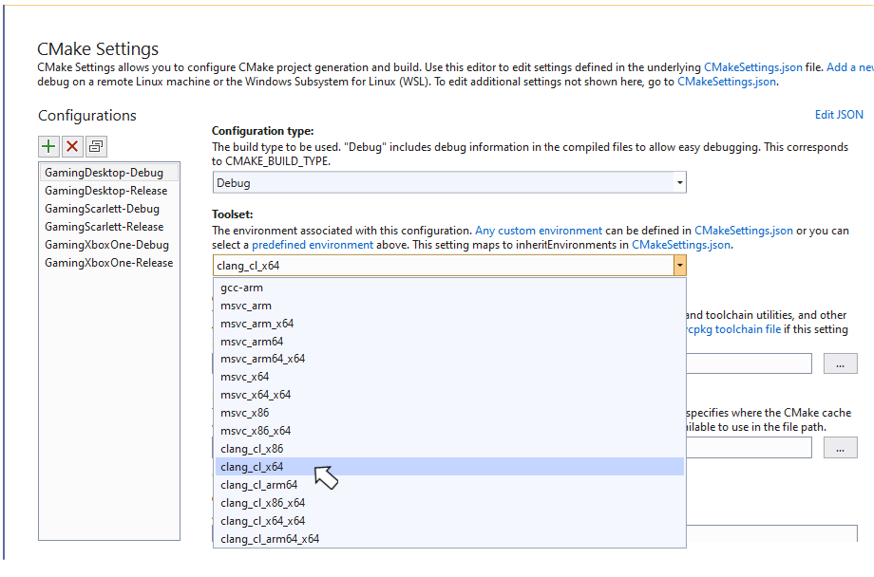The width and height of the screenshot is (874, 577).
Task: Select the GamingXboxOne-Debug configuration
Action: (x=109, y=245)
